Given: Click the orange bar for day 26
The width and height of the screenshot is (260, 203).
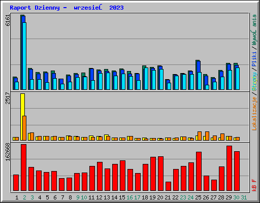Looking at the screenshot, I should point(207,136).
